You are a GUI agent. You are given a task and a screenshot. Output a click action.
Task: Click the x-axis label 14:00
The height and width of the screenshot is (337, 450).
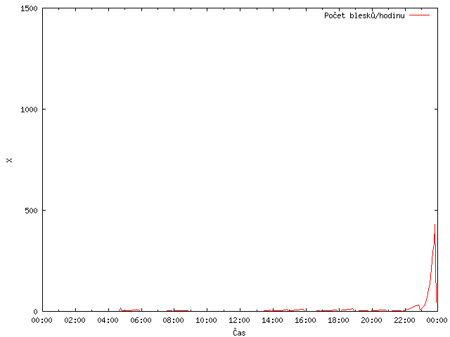pyautogui.click(x=272, y=320)
